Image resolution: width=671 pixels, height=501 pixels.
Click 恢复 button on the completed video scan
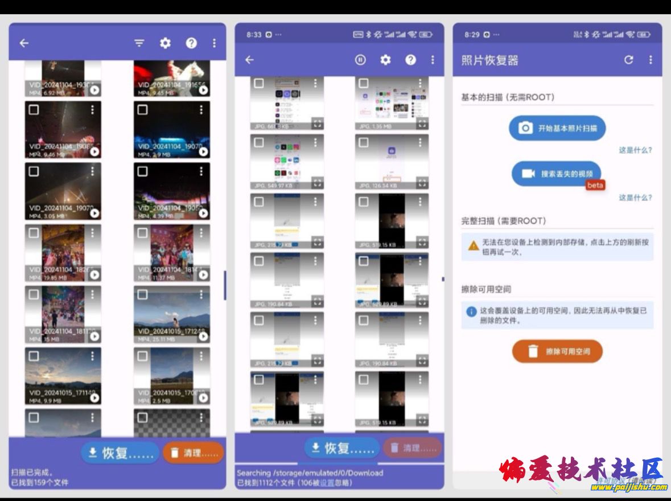coord(120,453)
